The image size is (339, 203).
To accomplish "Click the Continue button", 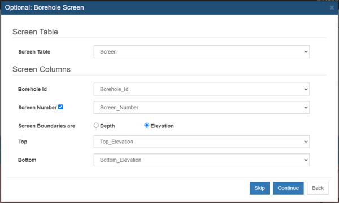I will pyautogui.click(x=288, y=188).
